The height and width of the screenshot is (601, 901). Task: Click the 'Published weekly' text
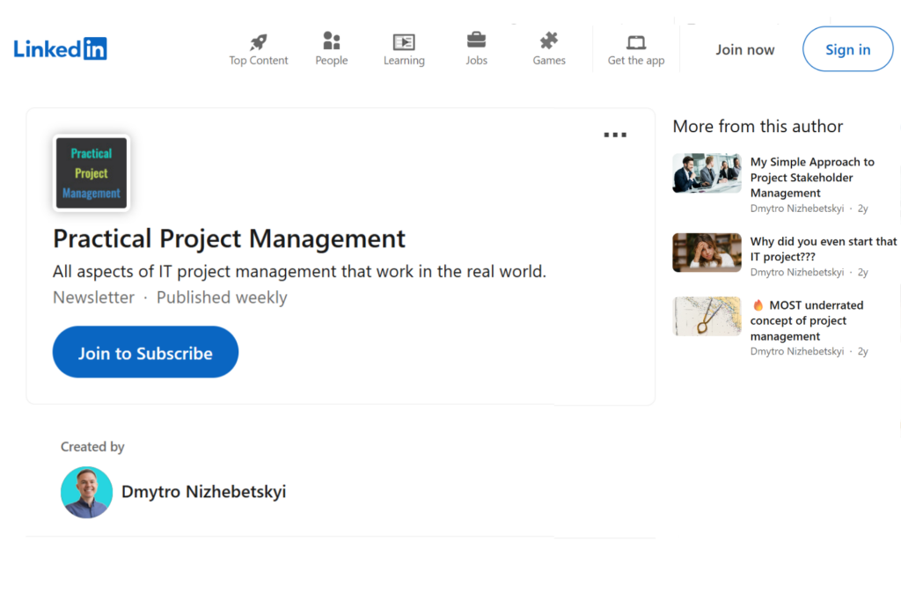(222, 297)
